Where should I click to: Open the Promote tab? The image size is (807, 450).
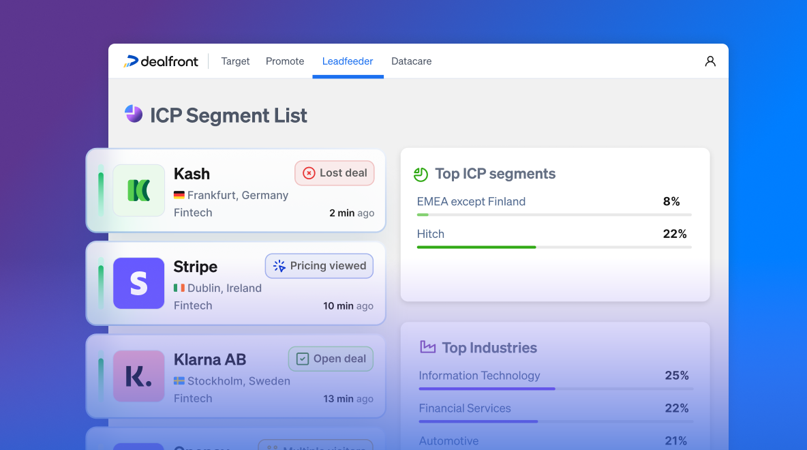pos(285,61)
